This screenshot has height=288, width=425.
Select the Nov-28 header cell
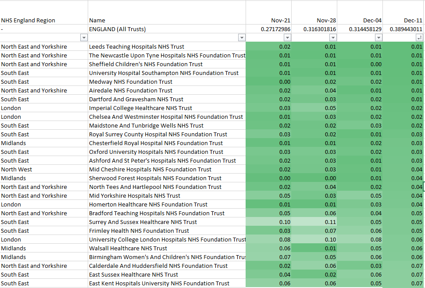(314, 12)
